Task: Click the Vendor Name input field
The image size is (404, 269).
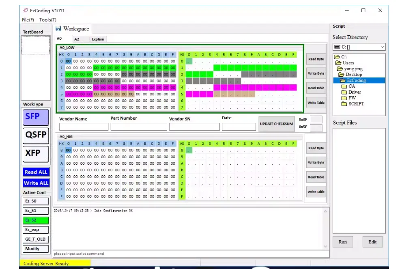Action: [84, 127]
